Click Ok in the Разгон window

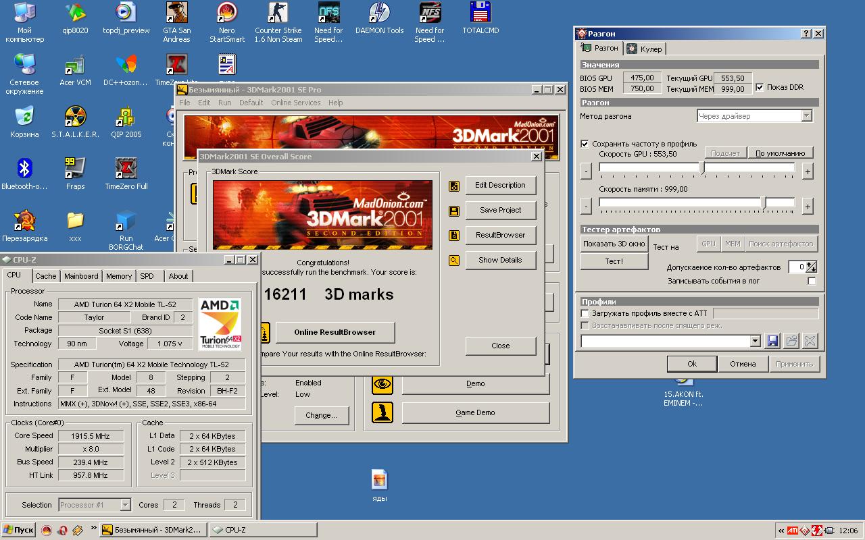click(x=692, y=364)
